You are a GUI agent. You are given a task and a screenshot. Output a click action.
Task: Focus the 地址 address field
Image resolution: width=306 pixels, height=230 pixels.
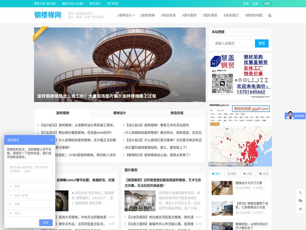[x=30, y=213]
